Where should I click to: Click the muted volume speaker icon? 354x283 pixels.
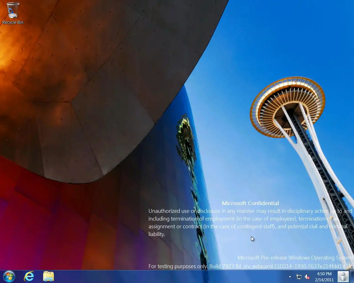click(x=307, y=277)
